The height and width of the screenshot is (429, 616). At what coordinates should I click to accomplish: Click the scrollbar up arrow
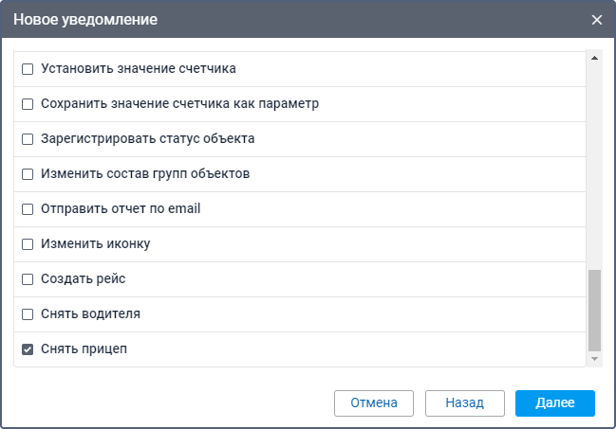(x=595, y=59)
